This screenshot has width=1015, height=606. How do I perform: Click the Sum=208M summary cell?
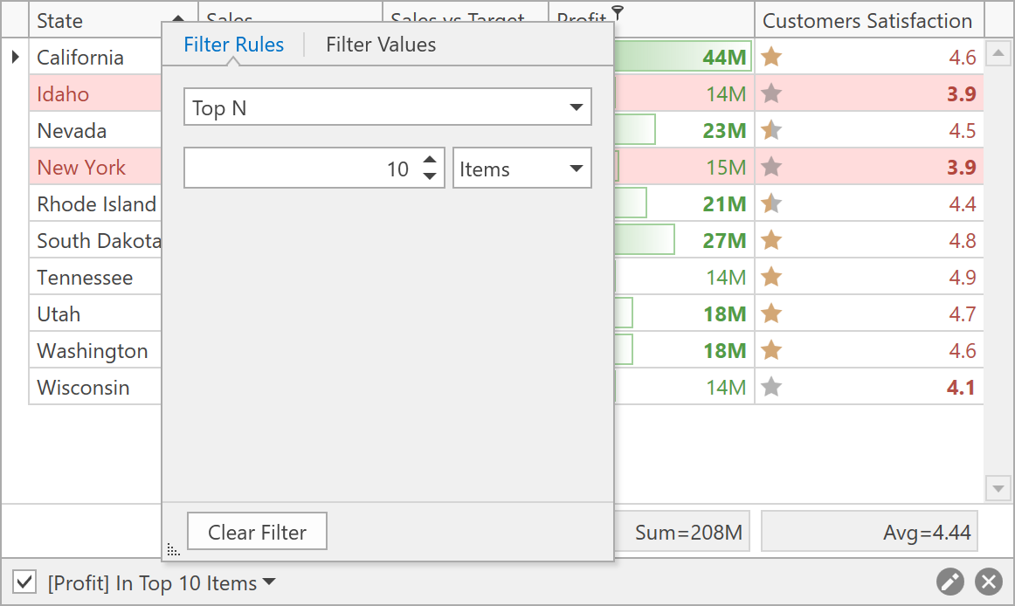[681, 532]
